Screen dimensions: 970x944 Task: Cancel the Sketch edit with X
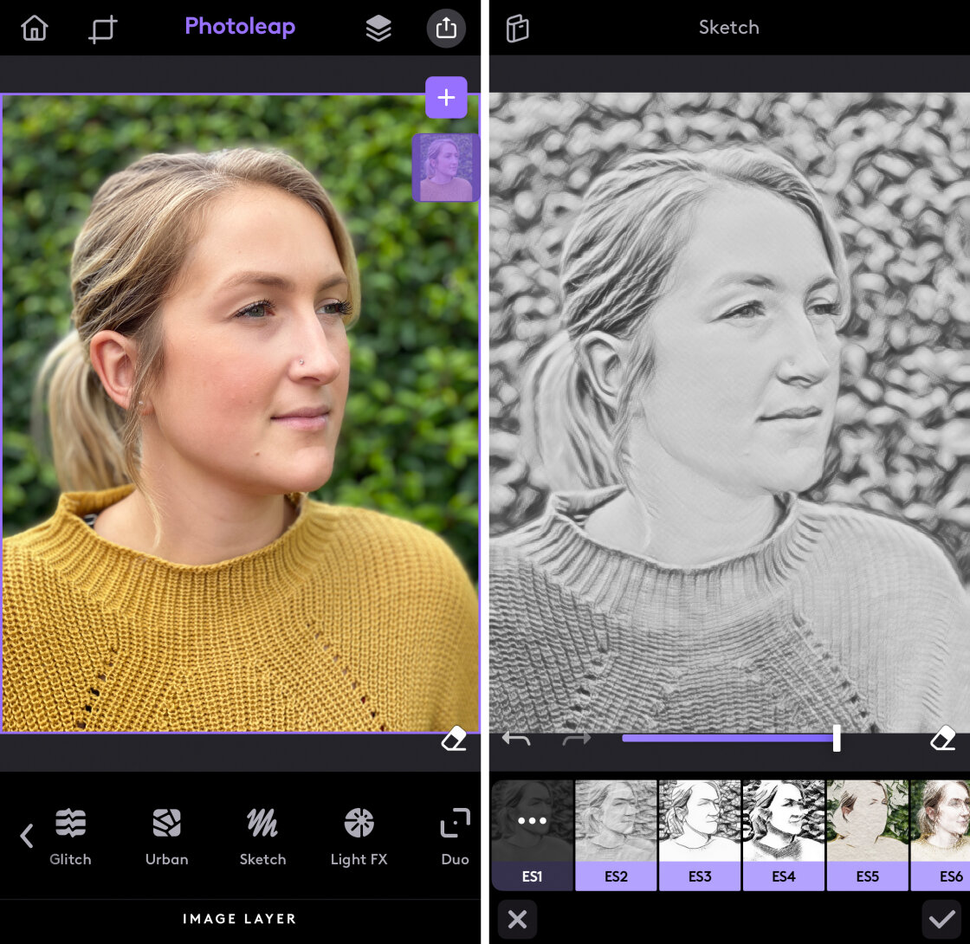click(517, 919)
